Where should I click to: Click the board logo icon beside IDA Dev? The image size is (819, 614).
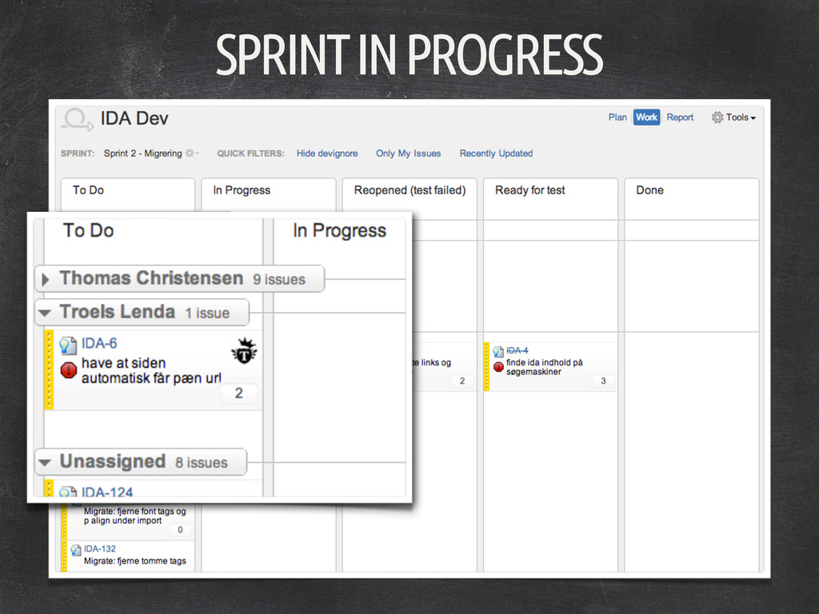77,119
